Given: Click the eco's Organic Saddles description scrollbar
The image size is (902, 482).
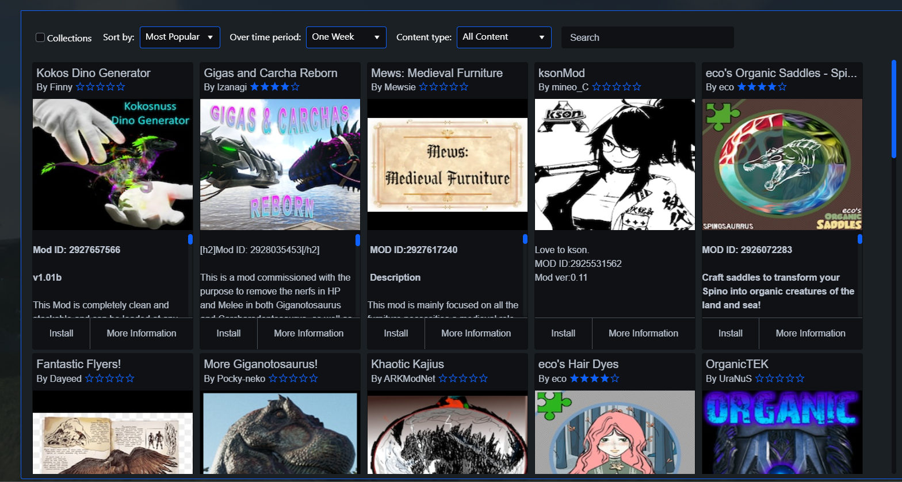Looking at the screenshot, I should tap(860, 239).
